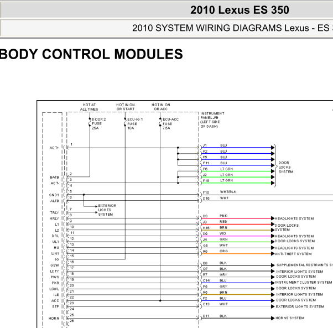Click the "PNK" wire color label

click(x=223, y=216)
